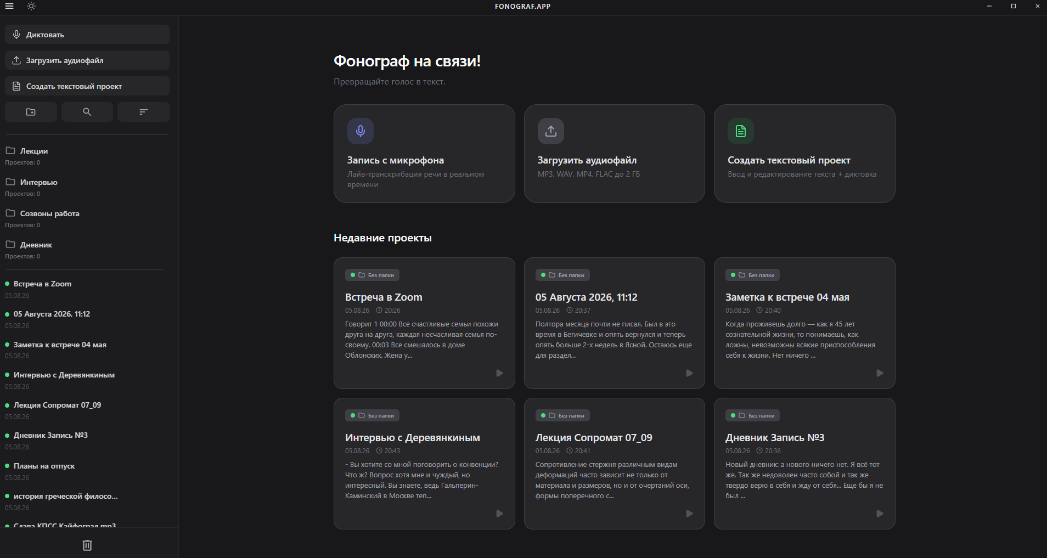This screenshot has width=1047, height=558.
Task: Open the Встреча в Zoom project card title
Action: coord(384,297)
